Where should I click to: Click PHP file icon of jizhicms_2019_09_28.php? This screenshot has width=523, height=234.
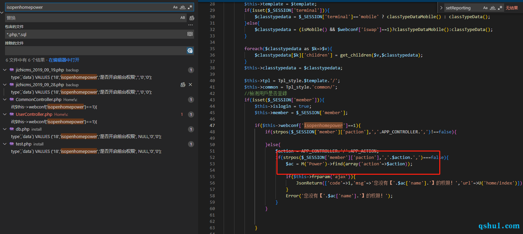coord(12,85)
